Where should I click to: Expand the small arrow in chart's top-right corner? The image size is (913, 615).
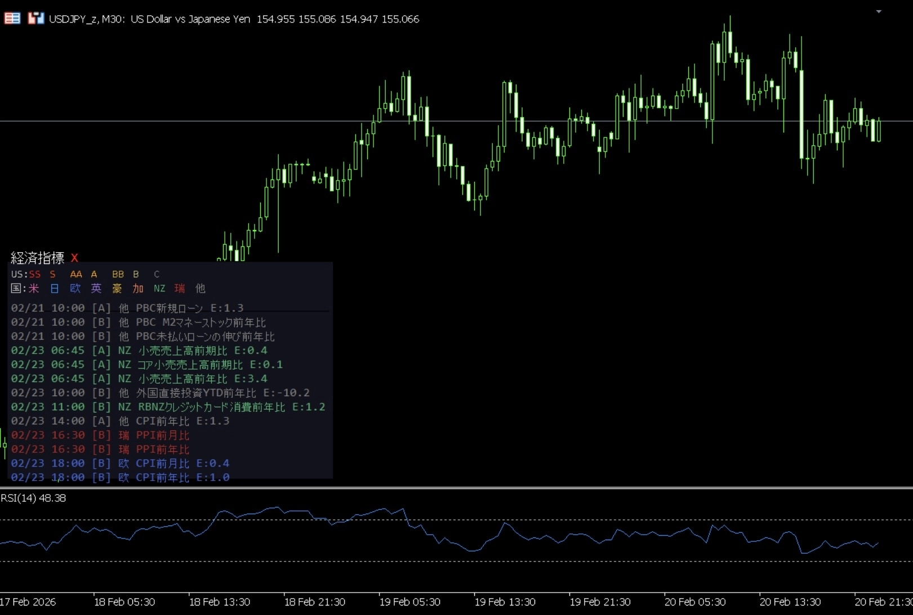878,12
